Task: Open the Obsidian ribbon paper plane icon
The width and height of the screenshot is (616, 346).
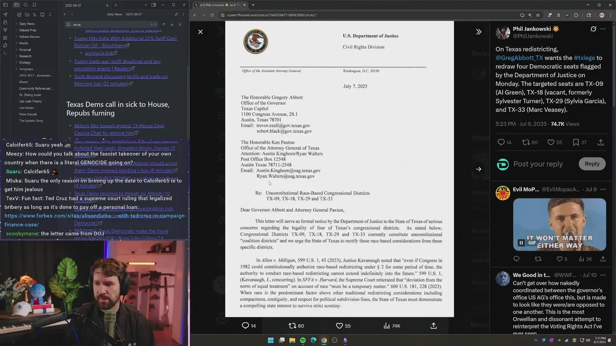Action: 5,14
